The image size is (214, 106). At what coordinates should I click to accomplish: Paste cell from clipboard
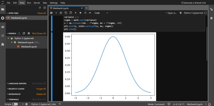71,13
